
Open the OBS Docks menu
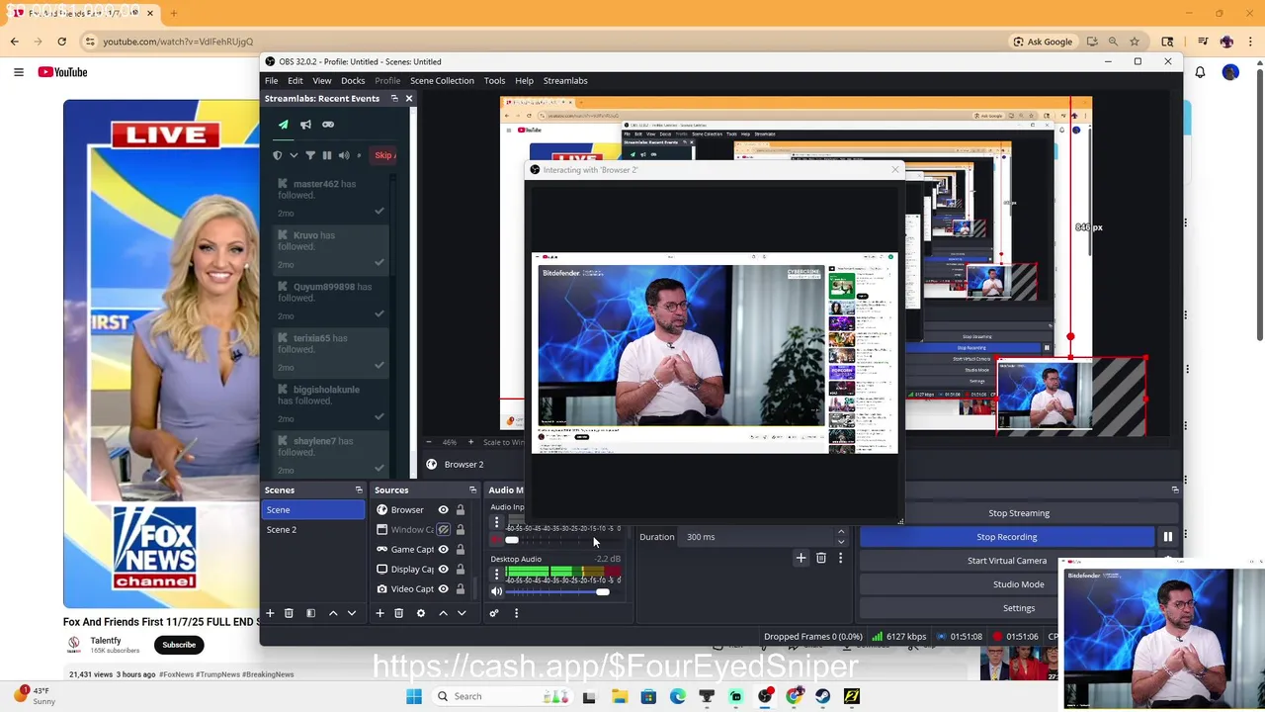pos(353,81)
